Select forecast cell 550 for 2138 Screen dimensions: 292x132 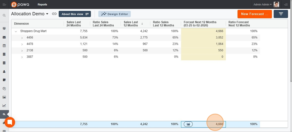click(203, 50)
